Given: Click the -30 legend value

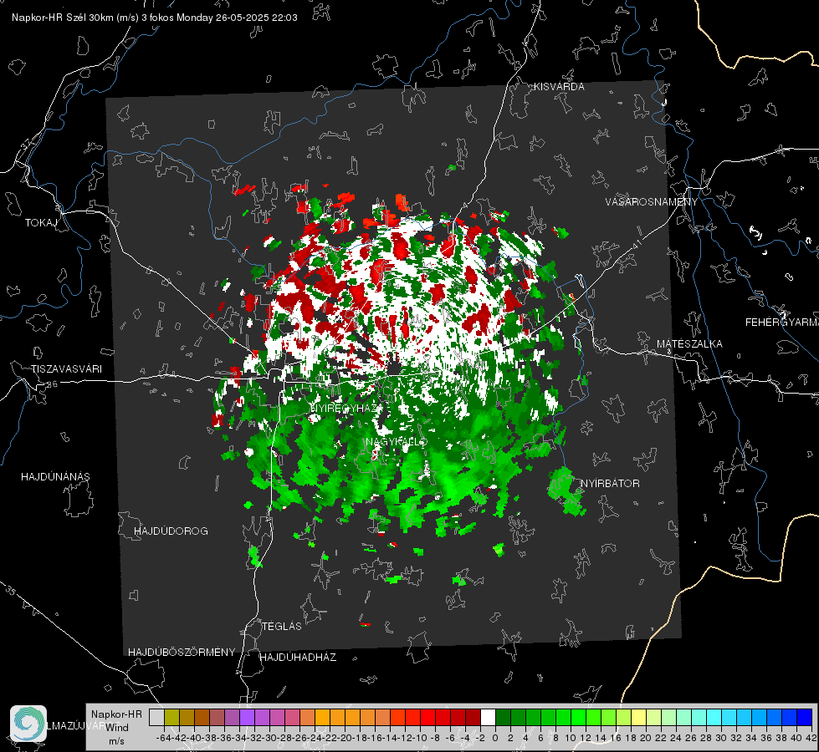Looking at the screenshot, I should click(269, 738).
